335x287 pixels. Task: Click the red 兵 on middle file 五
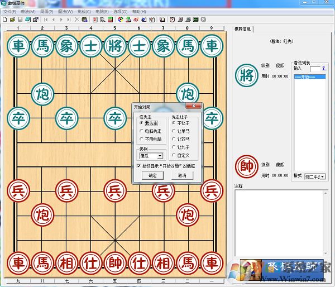tap(115, 191)
